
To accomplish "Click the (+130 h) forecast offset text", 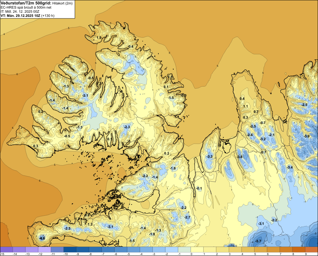I will pyautogui.click(x=48, y=16).
